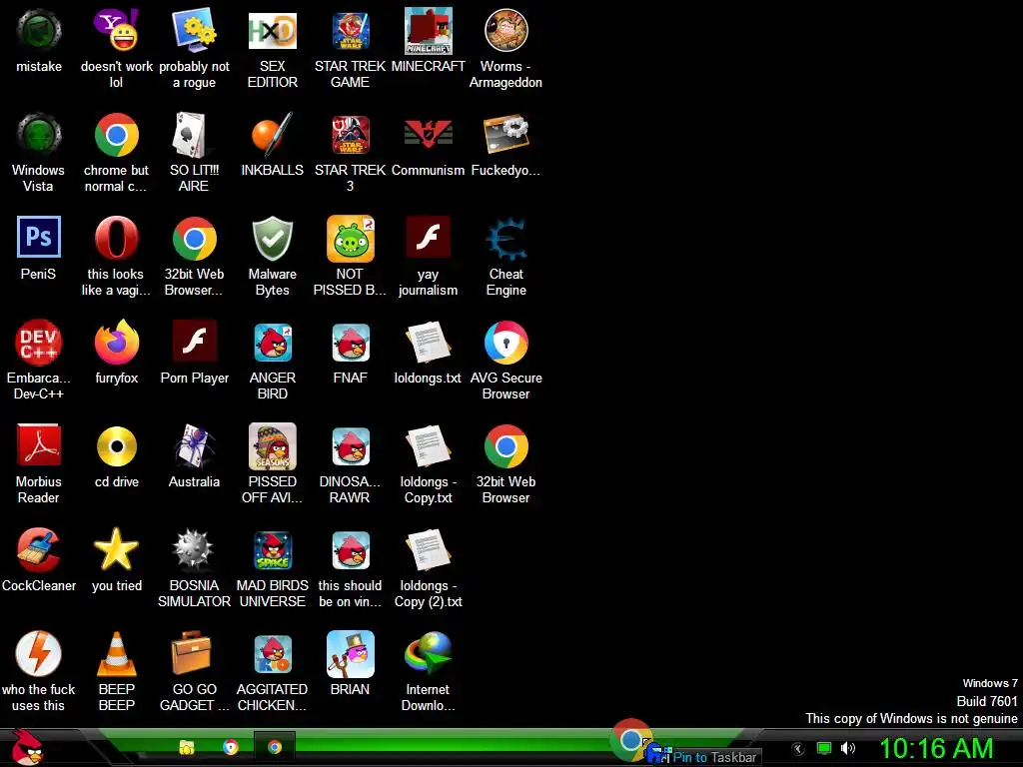Select the 'Porn Player' Flash icon
Viewport: 1023px width, 767px height.
[194, 342]
